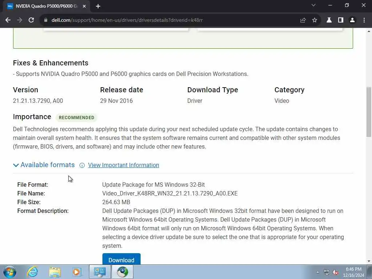
Task: Click the Update Package for MS Windows 32-Bit text
Action: (x=154, y=185)
